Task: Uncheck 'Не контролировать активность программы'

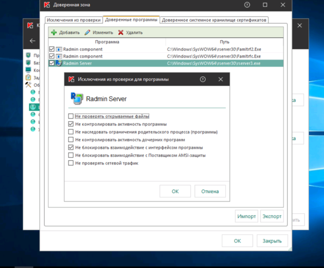Action: pos(71,124)
